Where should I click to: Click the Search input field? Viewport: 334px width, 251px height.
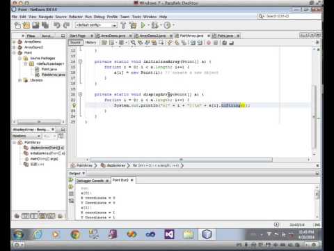293,16
